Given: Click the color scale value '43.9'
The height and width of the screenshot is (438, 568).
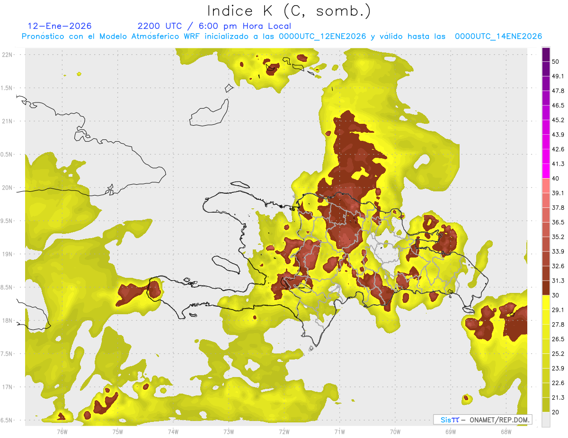Looking at the screenshot, I should [558, 135].
